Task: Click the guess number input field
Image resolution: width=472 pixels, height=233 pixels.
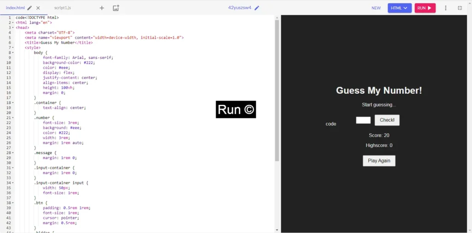Action: (363, 120)
